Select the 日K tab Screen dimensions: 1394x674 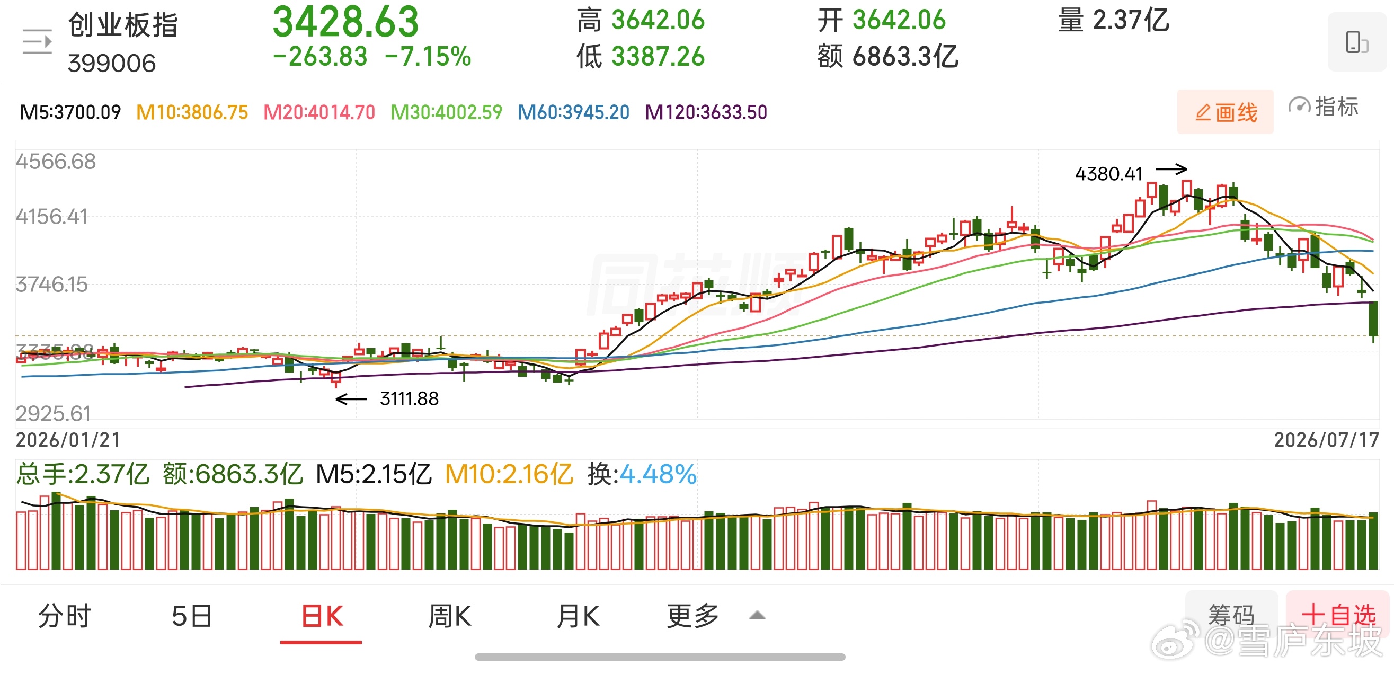tap(322, 616)
